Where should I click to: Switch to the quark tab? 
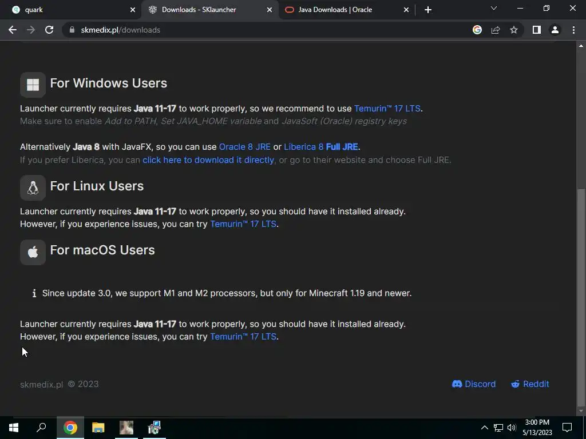point(71,10)
